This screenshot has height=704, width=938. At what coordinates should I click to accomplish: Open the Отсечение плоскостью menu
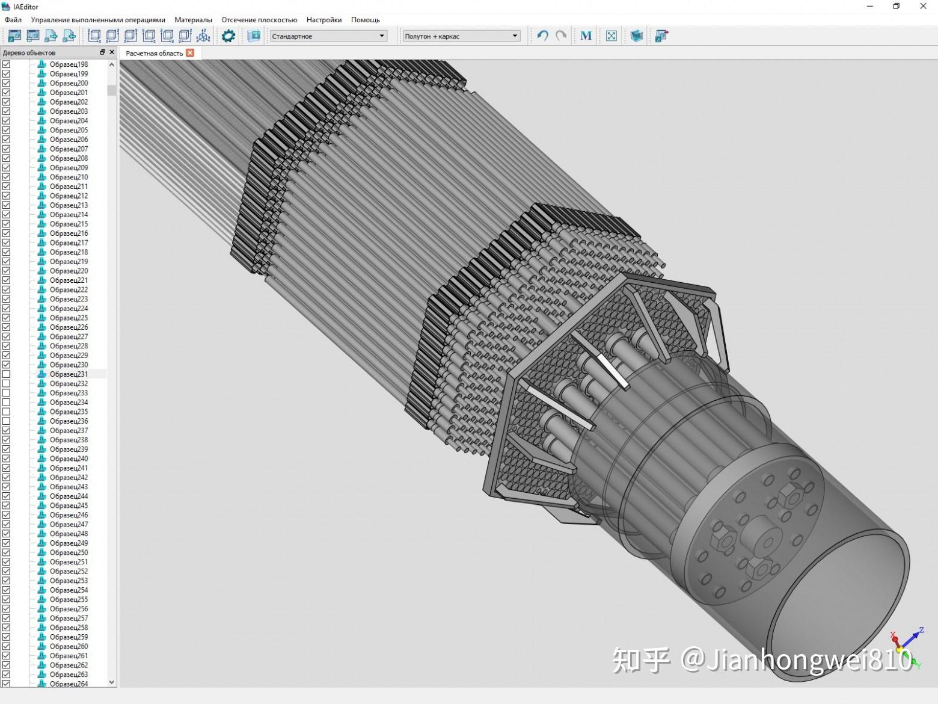click(x=259, y=19)
